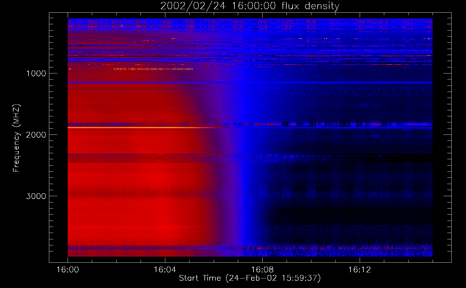Click the plot title '2002/02/24 16:00:00 flux density'

click(250, 6)
